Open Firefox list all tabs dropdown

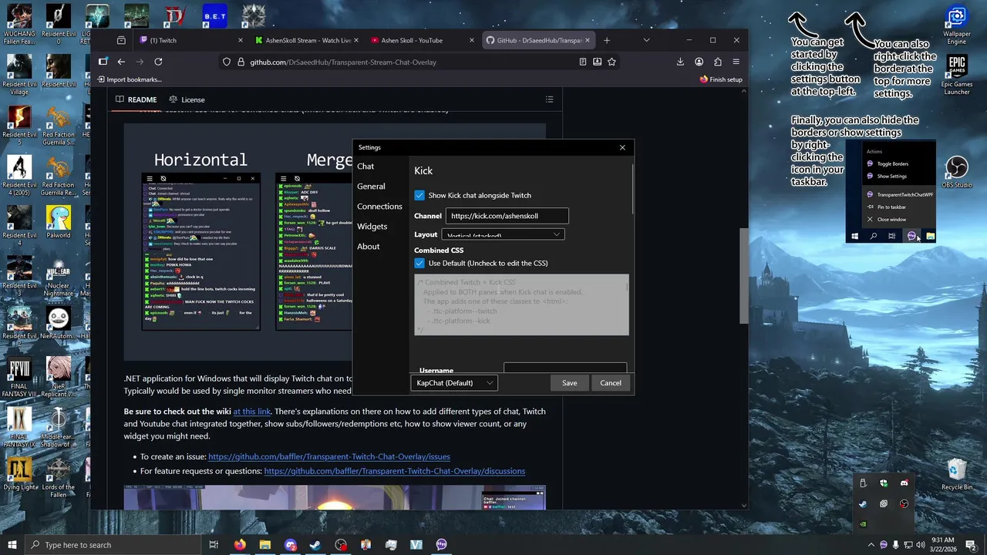click(x=646, y=40)
